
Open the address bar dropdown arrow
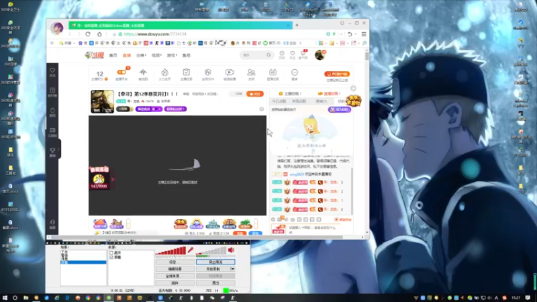pos(341,34)
